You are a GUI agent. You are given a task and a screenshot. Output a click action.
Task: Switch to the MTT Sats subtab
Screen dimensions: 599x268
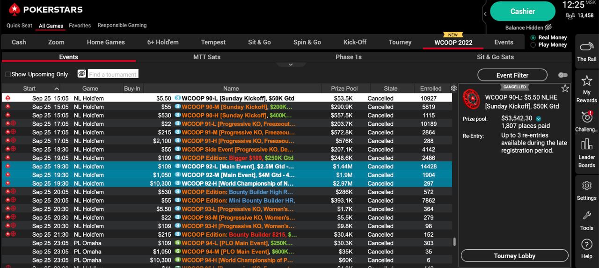coord(207,57)
